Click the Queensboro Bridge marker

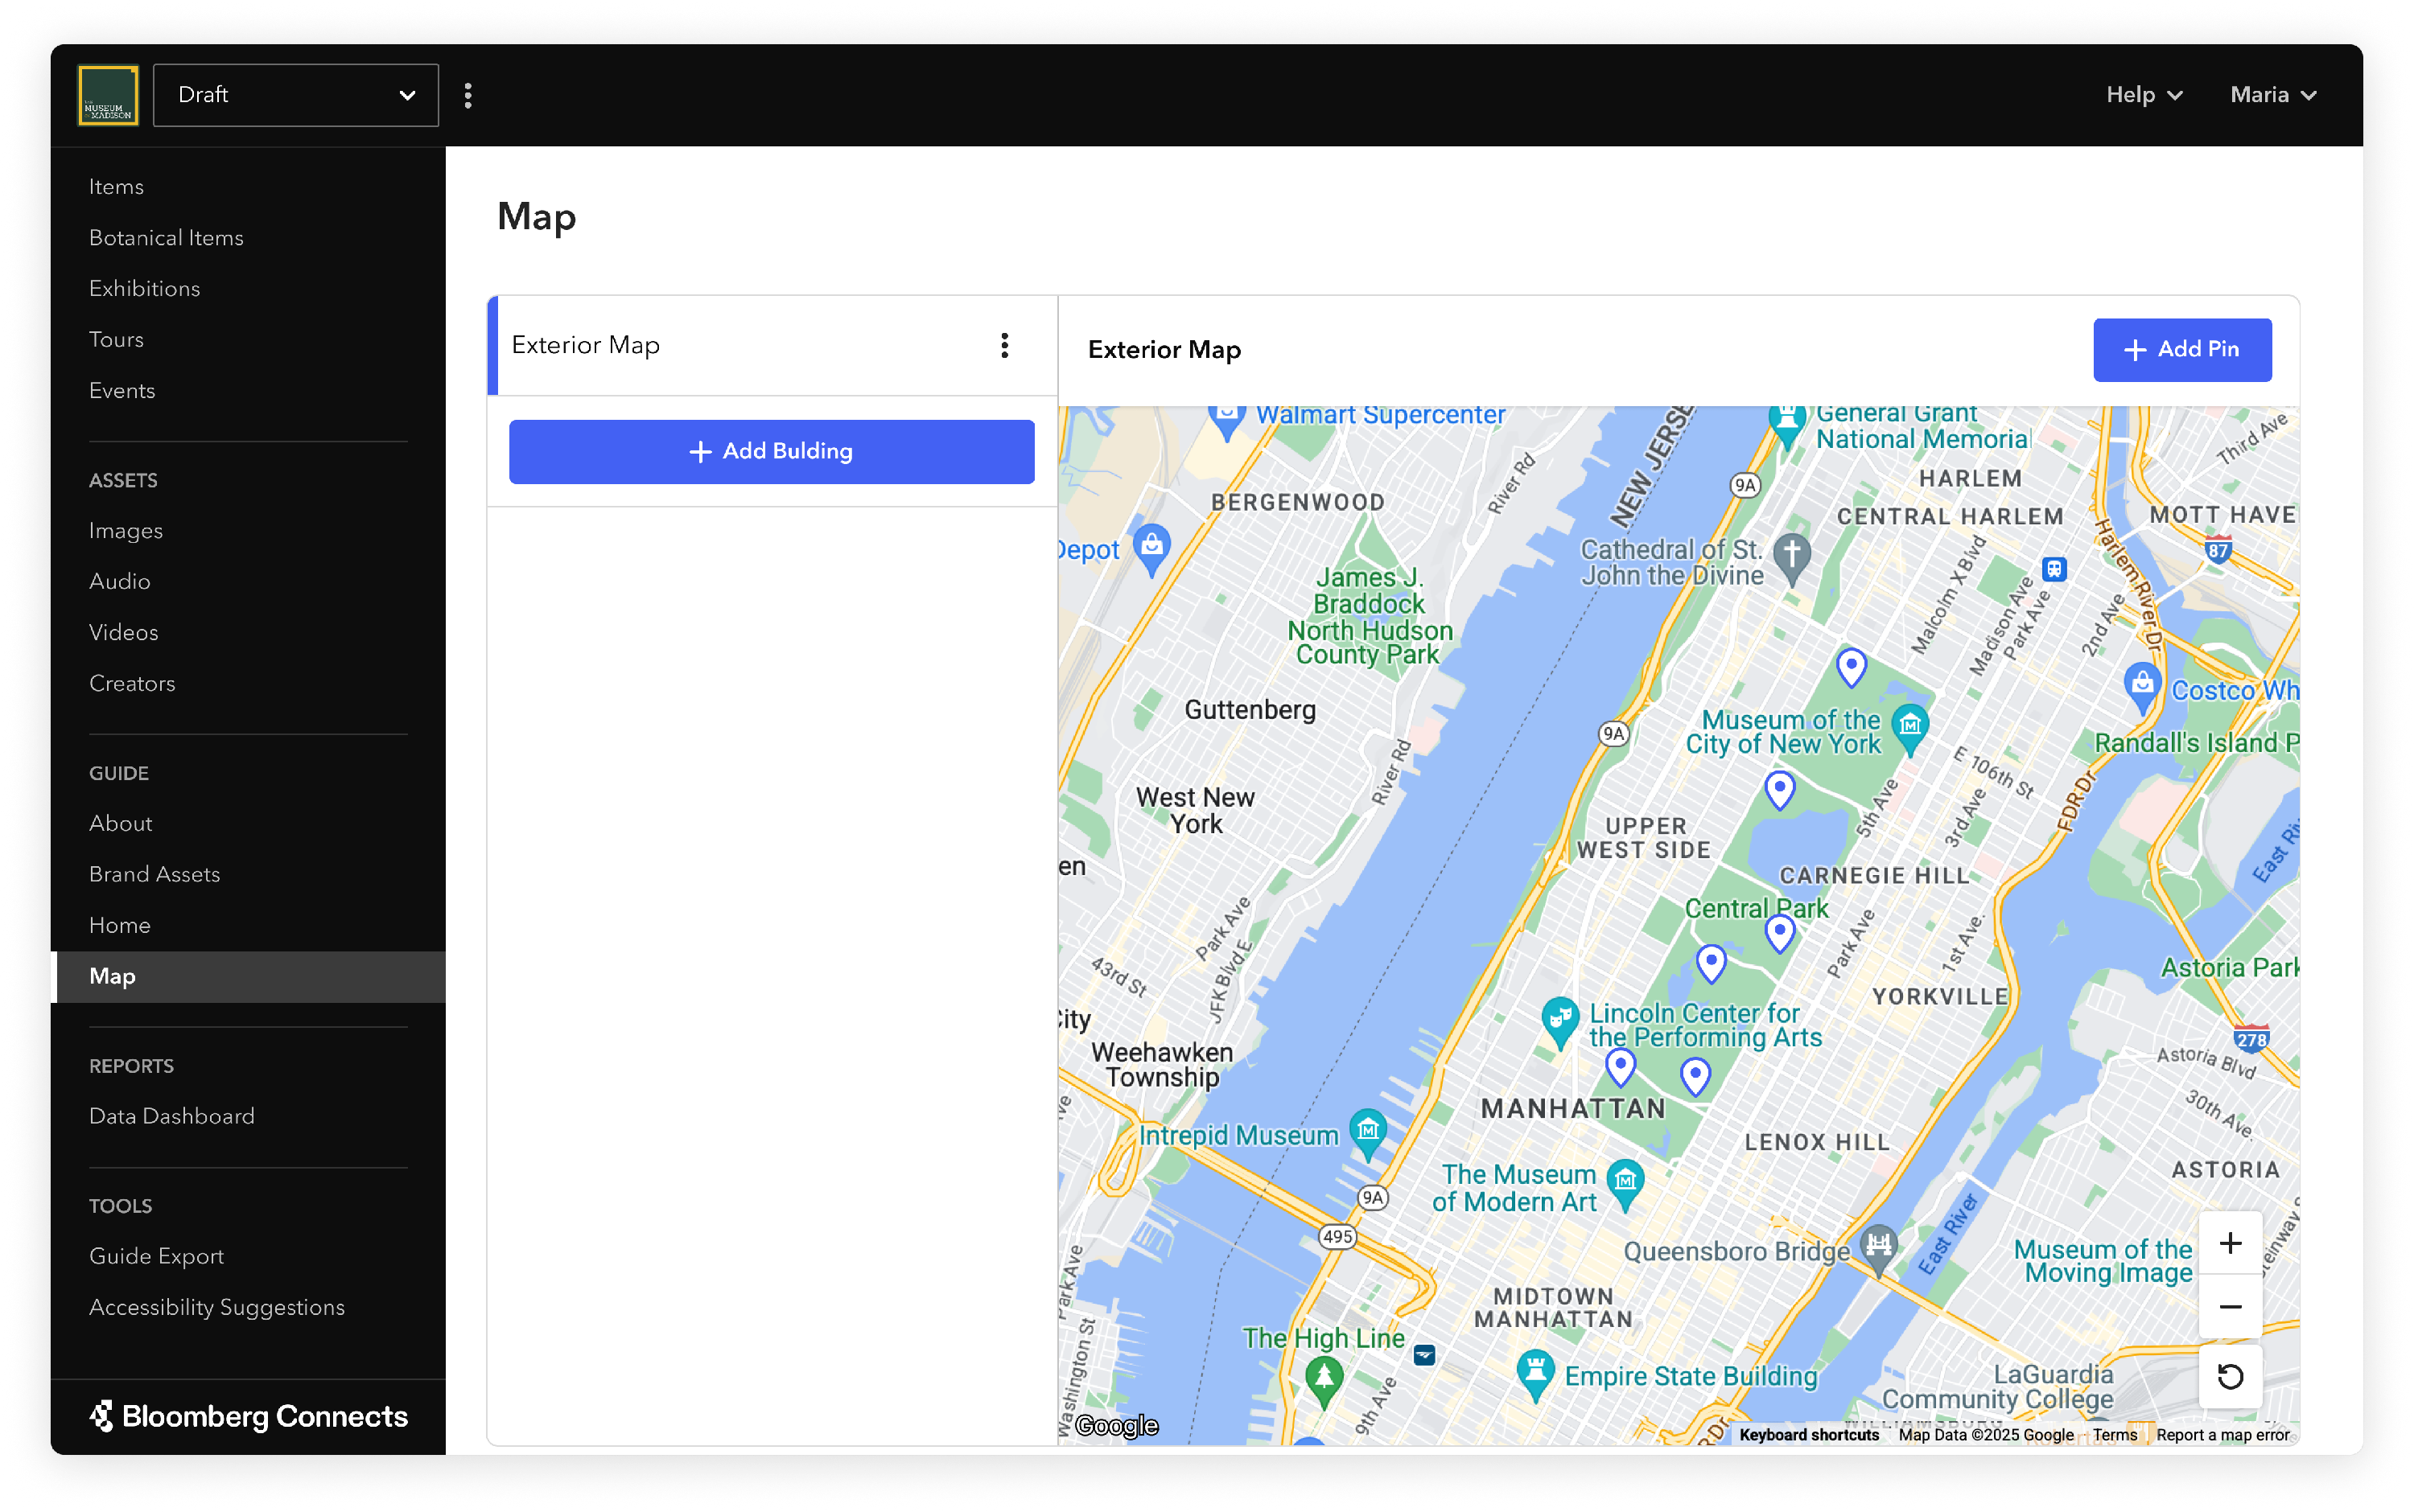(1878, 1249)
